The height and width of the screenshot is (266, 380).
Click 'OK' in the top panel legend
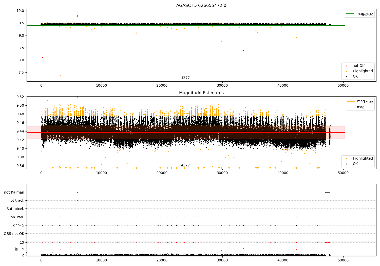pyautogui.click(x=355, y=77)
